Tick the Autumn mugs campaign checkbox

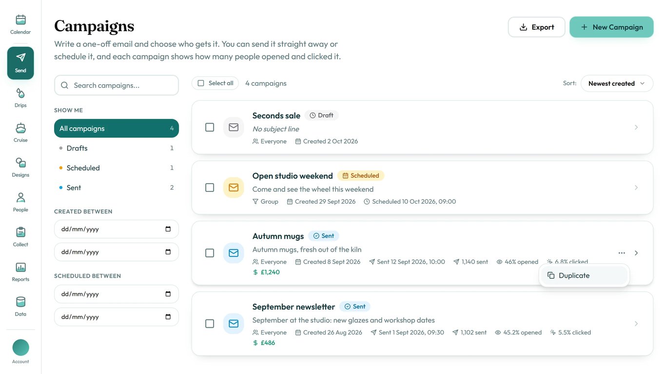[x=210, y=253]
